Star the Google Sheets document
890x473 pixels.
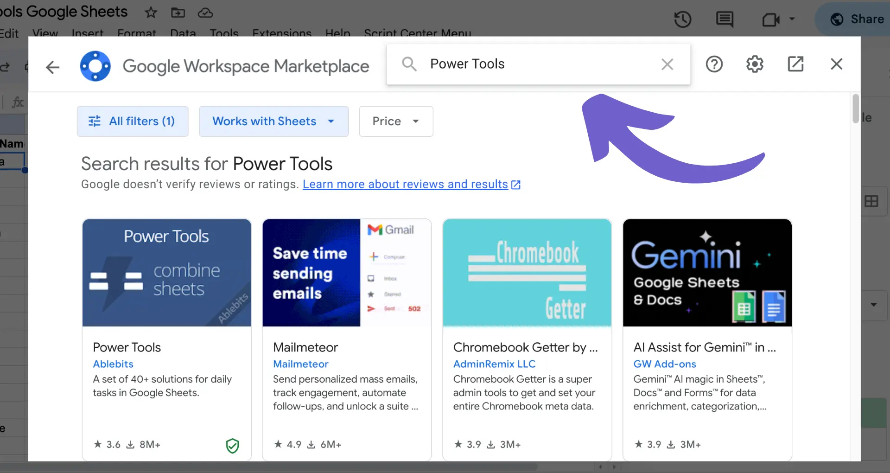pos(151,13)
